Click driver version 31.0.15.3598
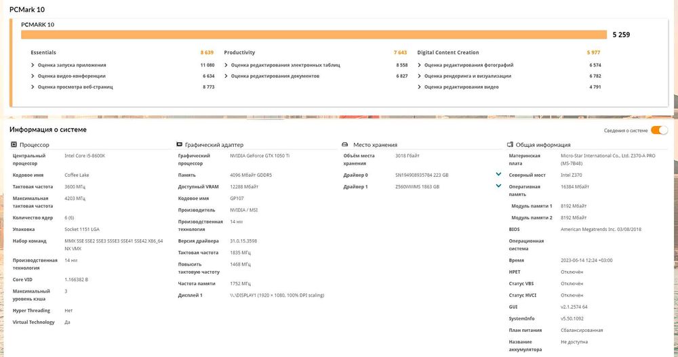The width and height of the screenshot is (678, 357). (243, 240)
